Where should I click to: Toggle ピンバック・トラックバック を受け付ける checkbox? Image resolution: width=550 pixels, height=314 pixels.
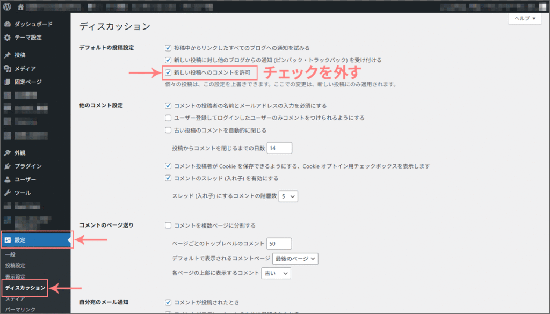168,60
